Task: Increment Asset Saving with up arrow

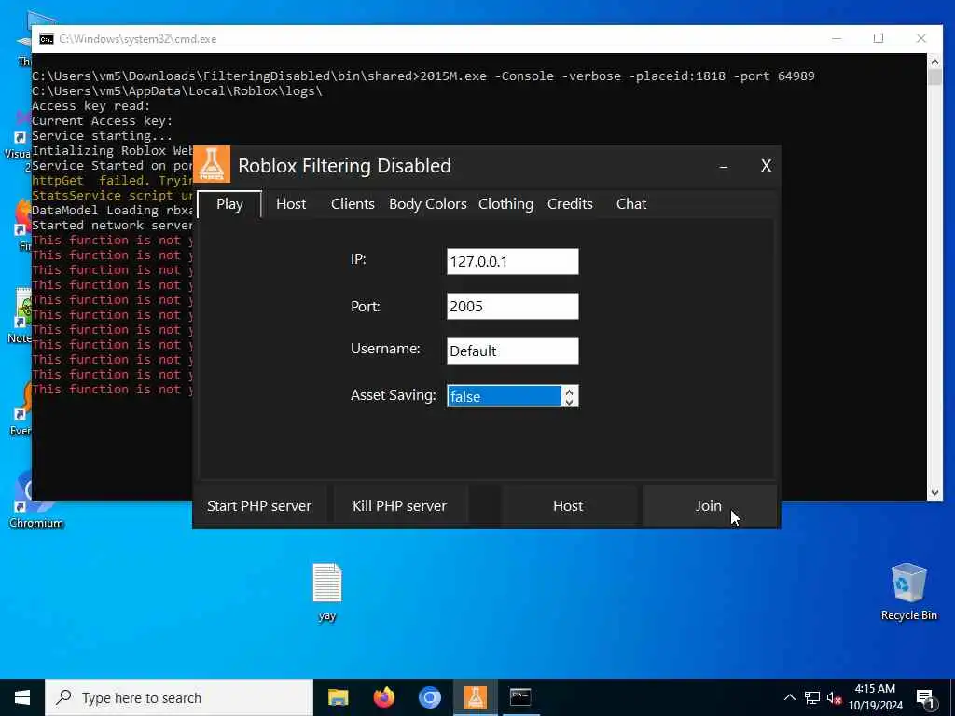Action: pyautogui.click(x=570, y=391)
